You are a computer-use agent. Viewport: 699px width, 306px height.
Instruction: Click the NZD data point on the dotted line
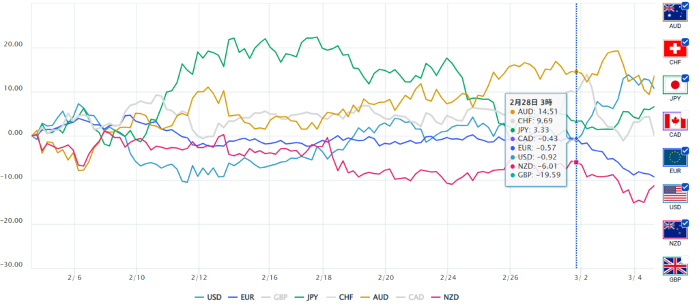[x=576, y=162]
